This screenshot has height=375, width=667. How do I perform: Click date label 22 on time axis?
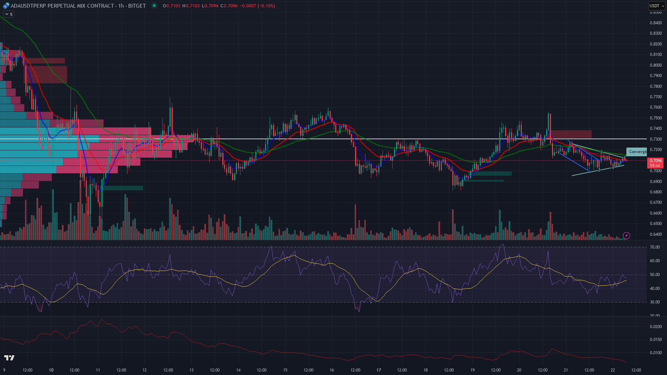(613, 370)
